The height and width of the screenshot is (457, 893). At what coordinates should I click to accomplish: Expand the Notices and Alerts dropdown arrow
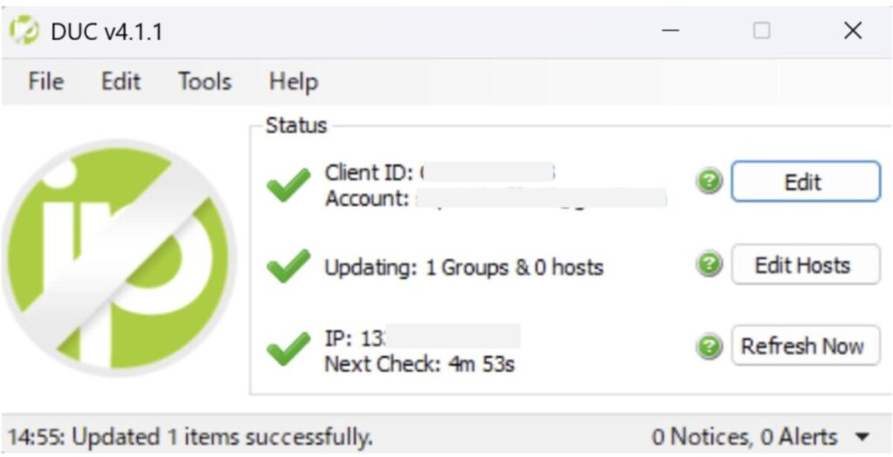(863, 436)
